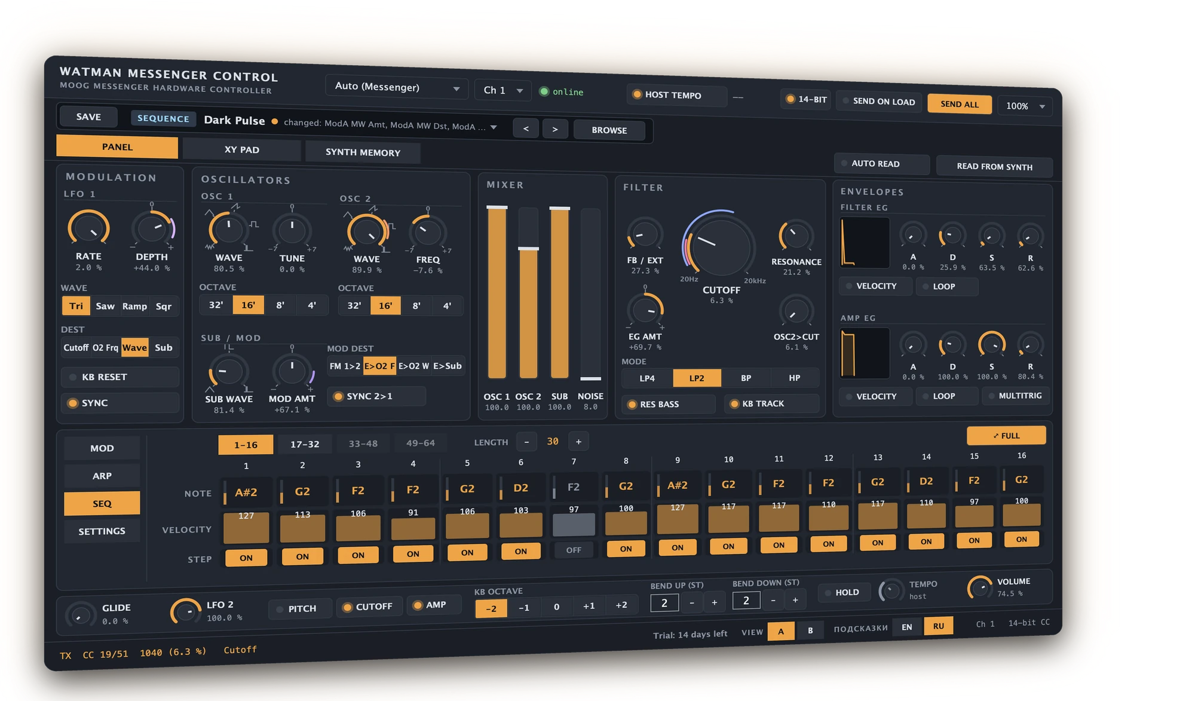Toggle HOST TEMPO on or off

(x=676, y=95)
